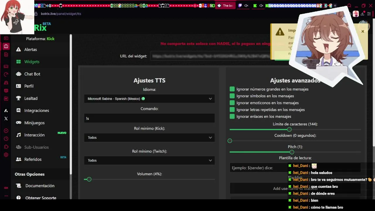Open the game controller sidebar icon

tap(6, 67)
